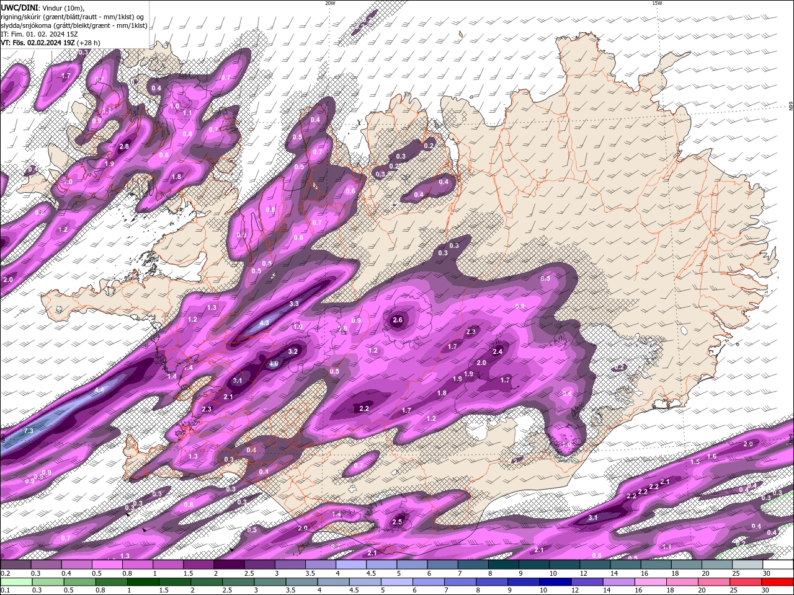Click the 'rigning/skúrir' description line

click(73, 17)
